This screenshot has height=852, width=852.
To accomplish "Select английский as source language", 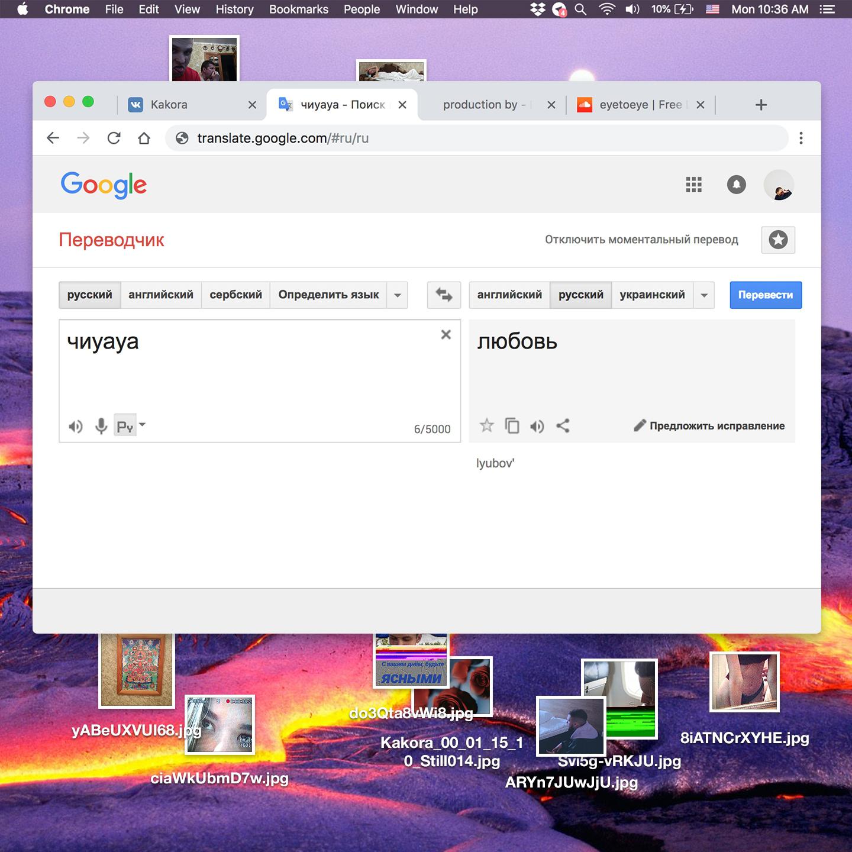I will (x=161, y=295).
